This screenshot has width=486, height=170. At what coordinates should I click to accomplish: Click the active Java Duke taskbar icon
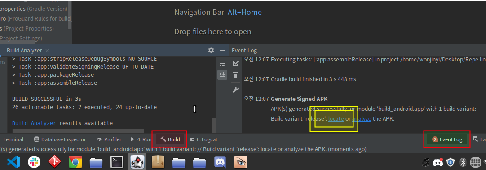click(137, 161)
